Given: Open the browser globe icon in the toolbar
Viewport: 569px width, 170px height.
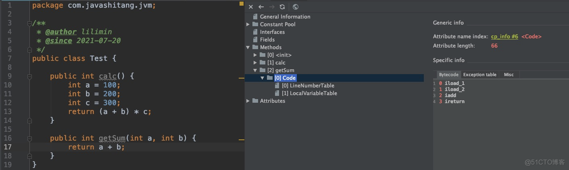Looking at the screenshot, I should click(x=296, y=7).
